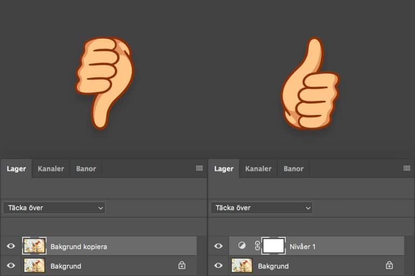Select right panel Bakgrund layer thumbnail
Screen dimensions: 415x276
tap(242, 265)
